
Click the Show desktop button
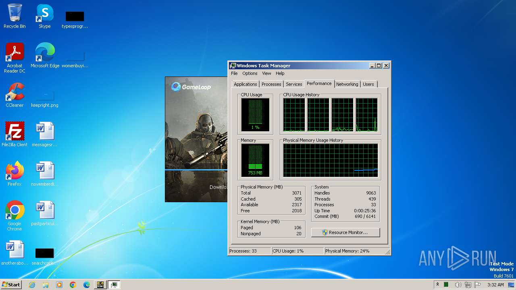[x=512, y=285]
